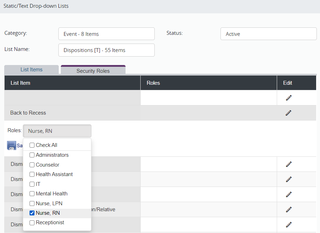Uncheck the Nurse, RN role
This screenshot has width=320, height=233.
pos(32,213)
